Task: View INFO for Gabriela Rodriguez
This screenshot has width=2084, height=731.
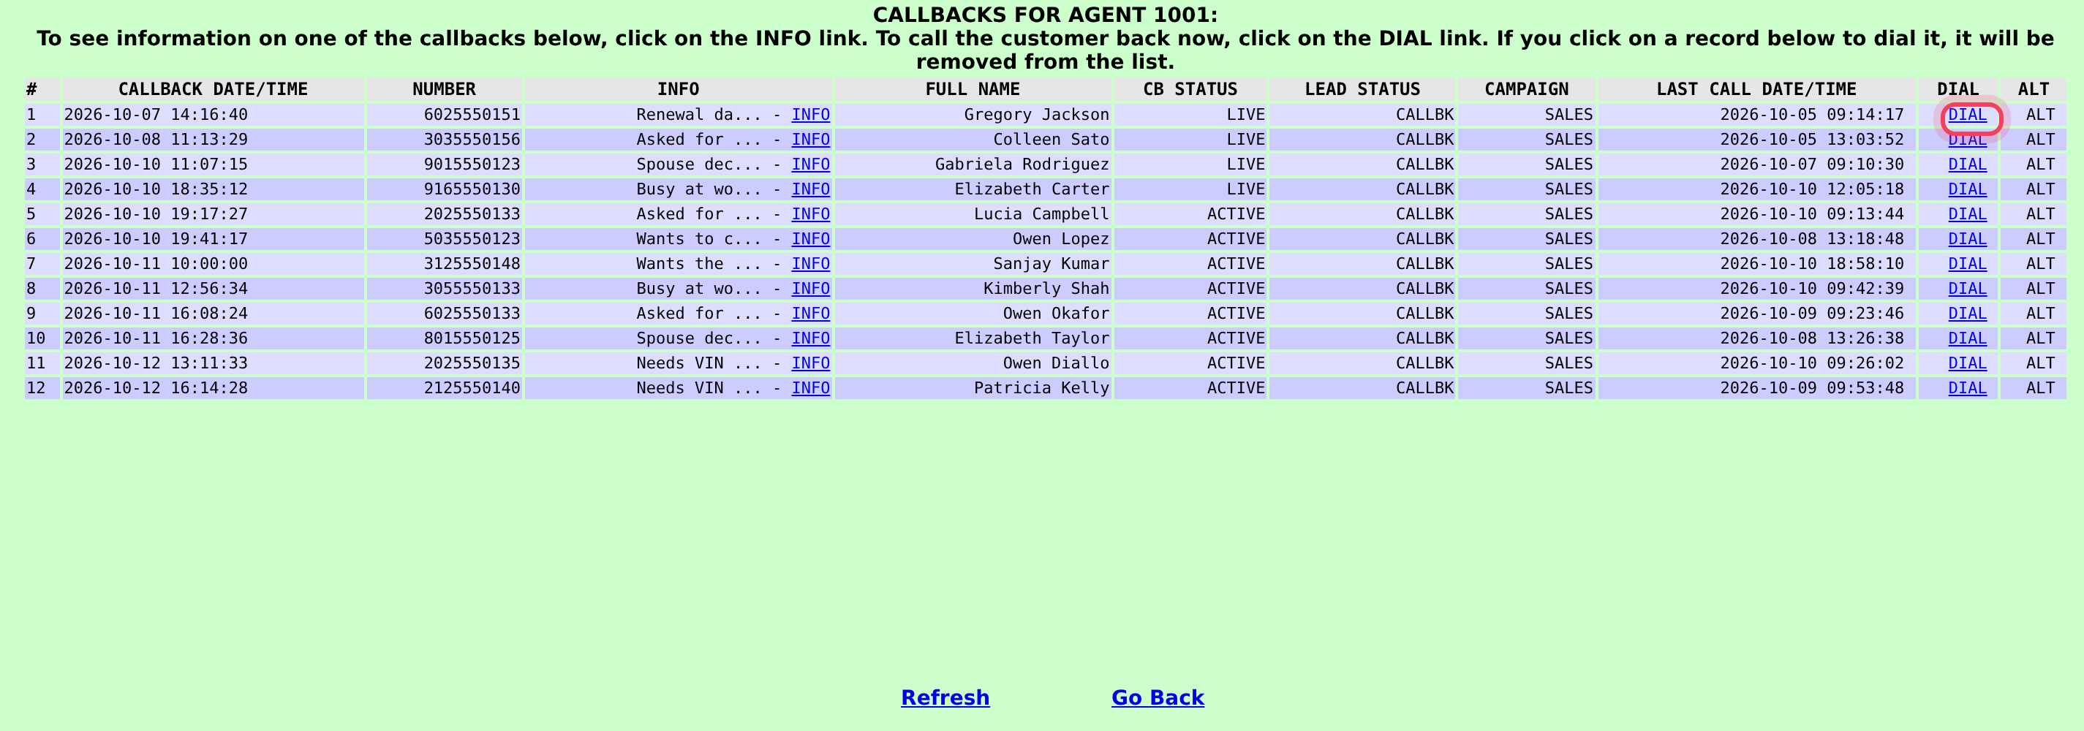Action: click(x=809, y=164)
